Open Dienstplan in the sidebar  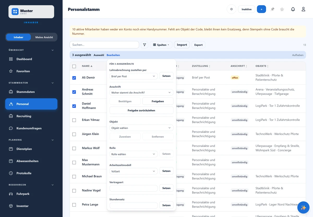31,149
